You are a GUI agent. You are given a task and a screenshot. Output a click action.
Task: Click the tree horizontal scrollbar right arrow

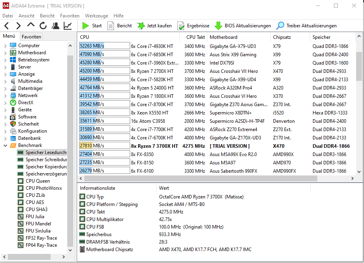tap(64, 257)
